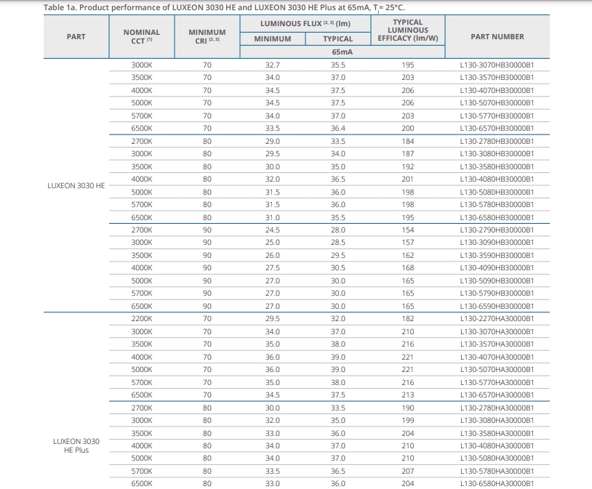Click part number L130-3080HB30000B1
Viewport: 592px width, 489px height.
coord(497,153)
